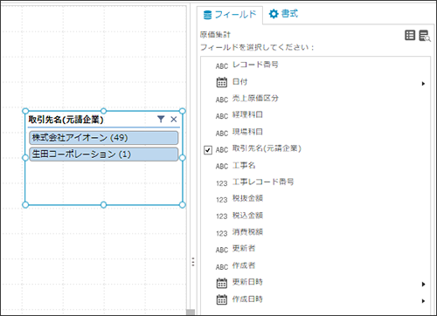Select the 売上原価区分 field
This screenshot has width=437, height=316.
coord(255,99)
